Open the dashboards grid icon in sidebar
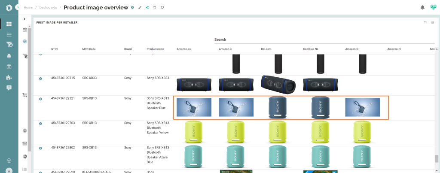This screenshot has width=440, height=173. pyautogui.click(x=9, y=24)
